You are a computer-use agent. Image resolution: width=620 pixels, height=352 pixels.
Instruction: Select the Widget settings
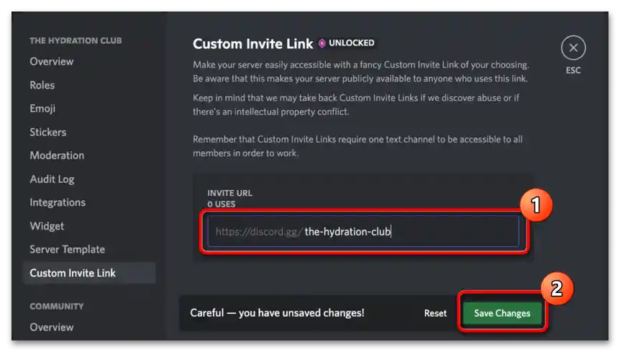tap(47, 226)
